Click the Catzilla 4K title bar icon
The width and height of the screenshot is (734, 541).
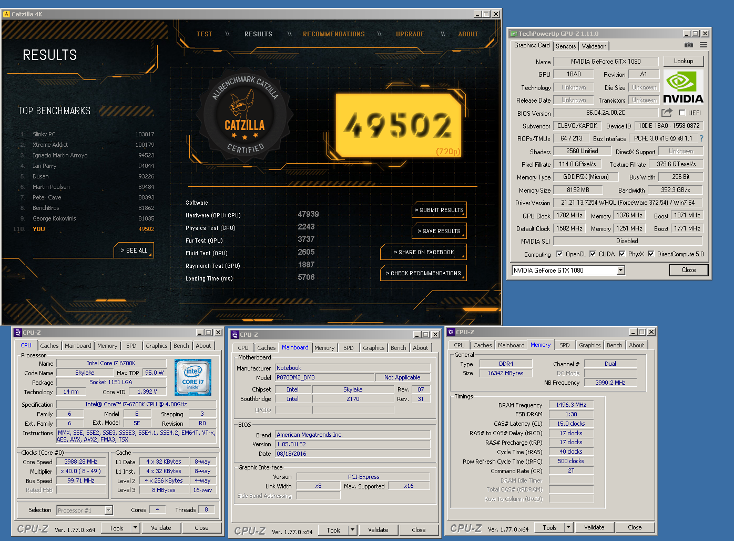[x=6, y=14]
